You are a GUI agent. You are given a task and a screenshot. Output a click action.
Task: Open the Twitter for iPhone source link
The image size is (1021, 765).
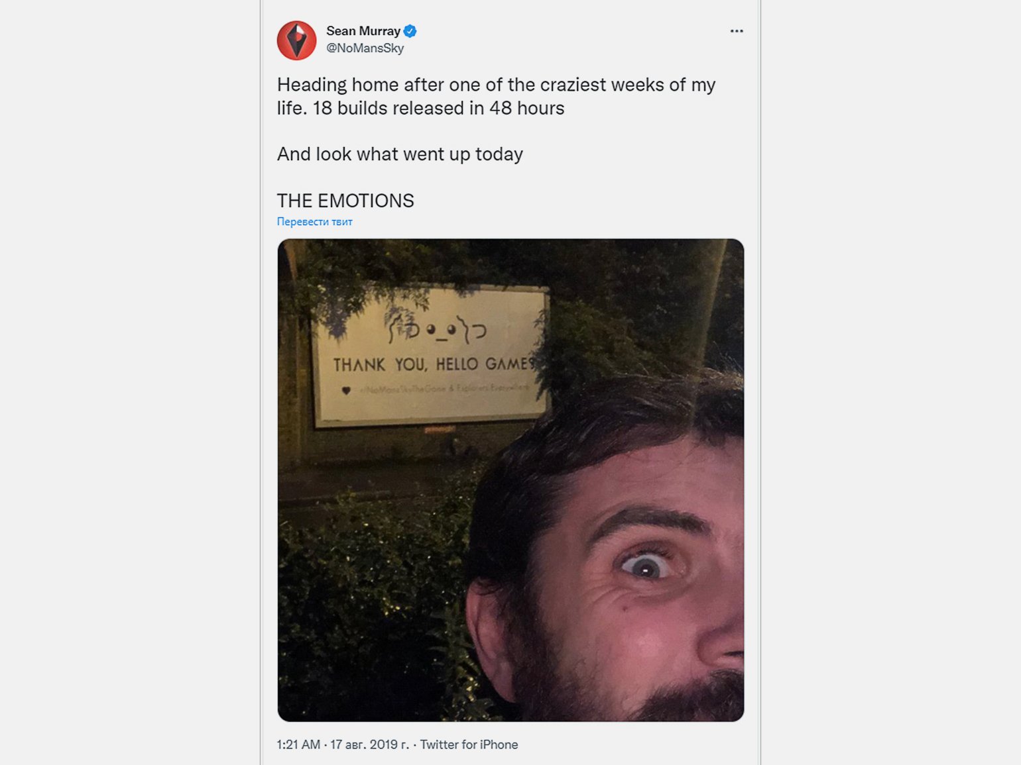(469, 744)
